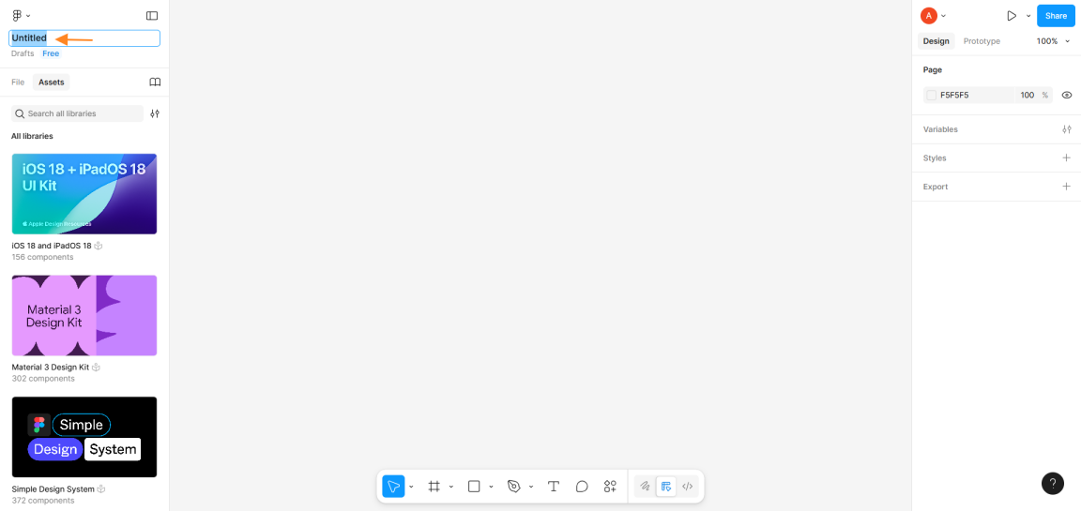
Task: Click the Present play button
Action: pos(1012,16)
